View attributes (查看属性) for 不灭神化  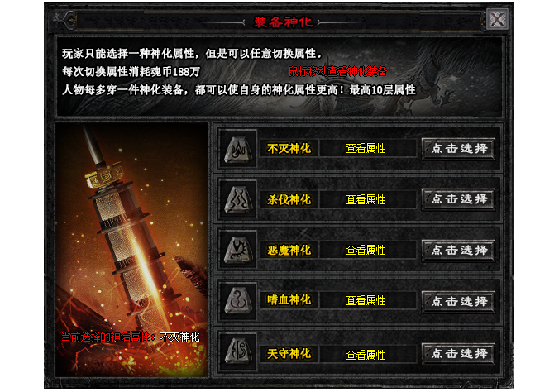(365, 148)
